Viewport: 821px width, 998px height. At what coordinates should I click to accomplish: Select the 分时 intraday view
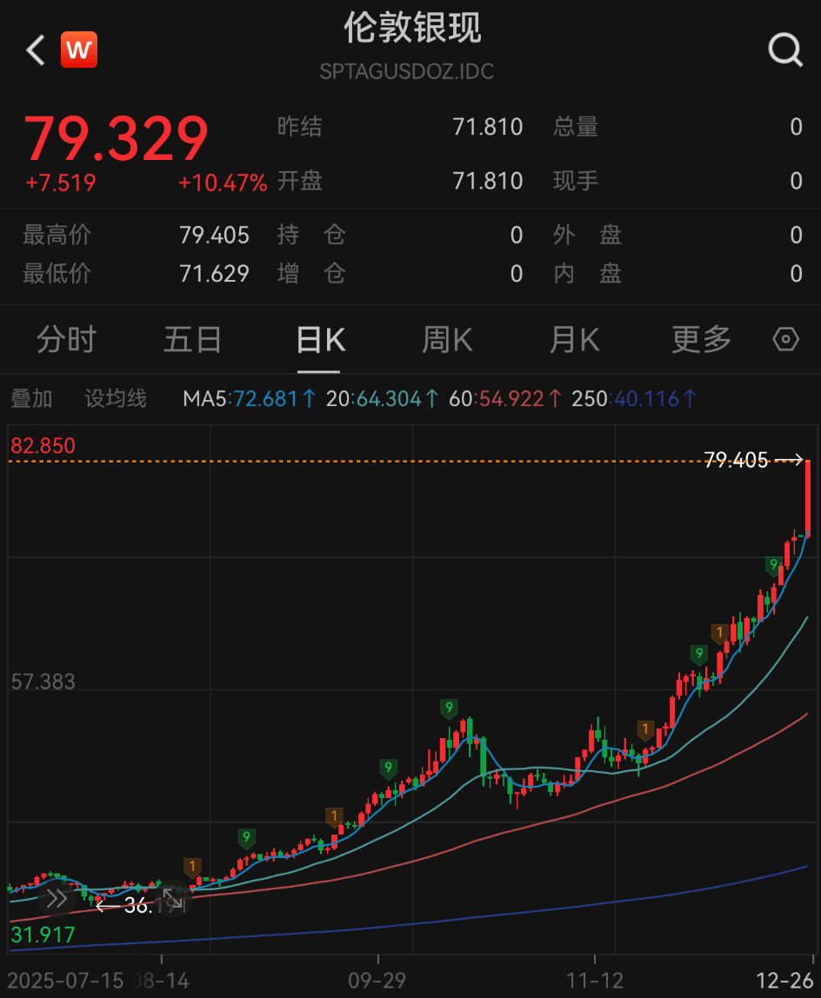click(67, 340)
